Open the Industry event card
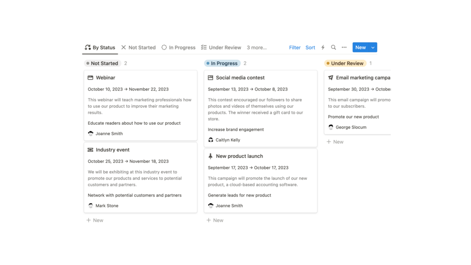471x265 pixels. (x=140, y=178)
